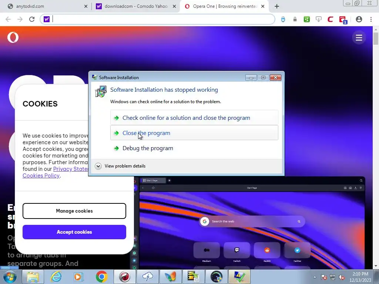Close the anytodvd.com tab
This screenshot has width=379, height=284.
[86, 7]
